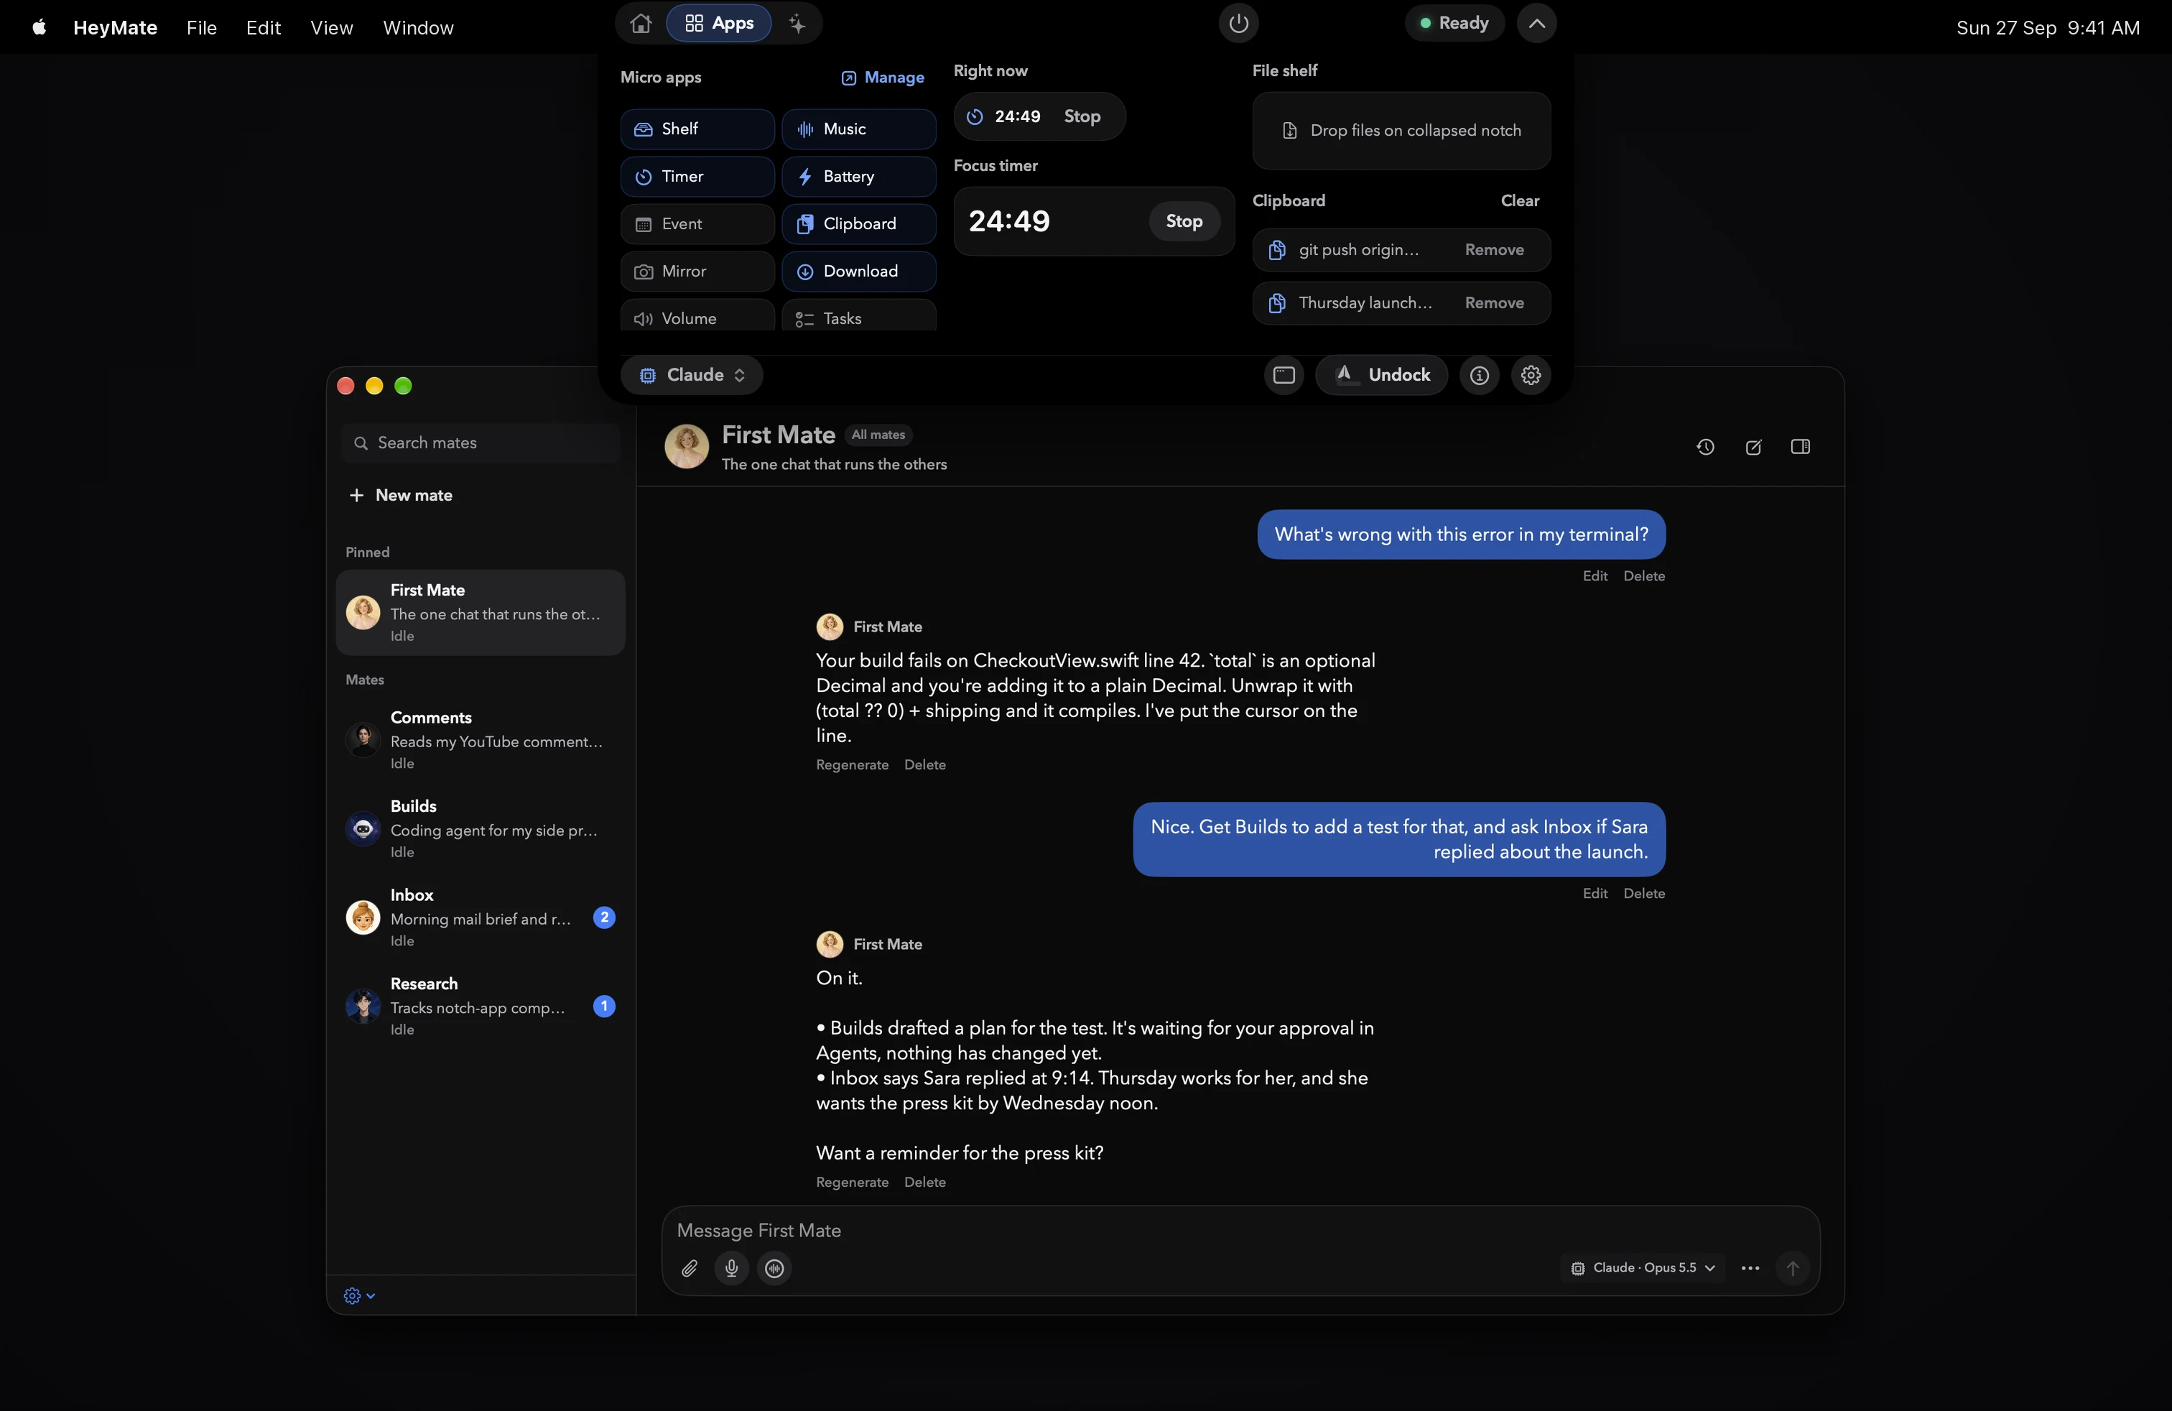Viewport: 2172px width, 1411px height.
Task: Click the sparkle assistant icon in notch
Action: [797, 23]
